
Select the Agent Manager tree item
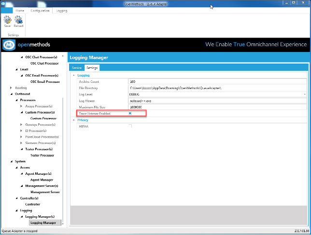42,180
